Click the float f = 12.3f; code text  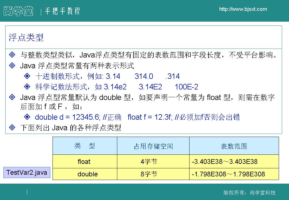pyautogui.click(x=150, y=117)
